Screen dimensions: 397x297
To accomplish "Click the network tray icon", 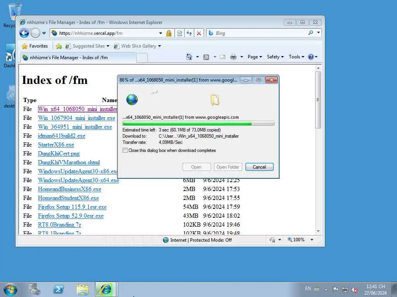I will [x=345, y=289].
